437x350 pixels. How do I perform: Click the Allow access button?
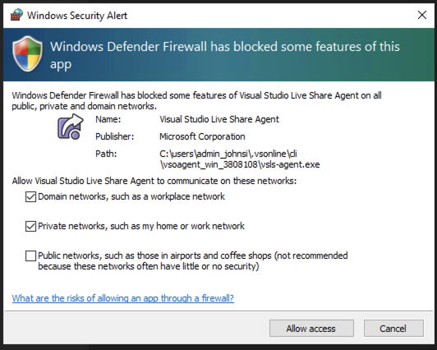[311, 329]
